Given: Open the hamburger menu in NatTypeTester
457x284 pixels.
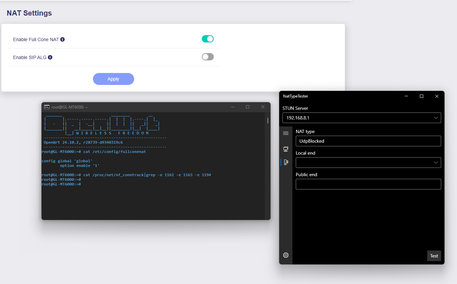Looking at the screenshot, I should tap(286, 133).
